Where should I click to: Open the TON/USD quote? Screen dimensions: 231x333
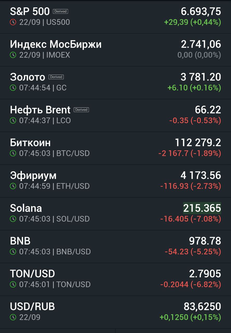point(115,279)
